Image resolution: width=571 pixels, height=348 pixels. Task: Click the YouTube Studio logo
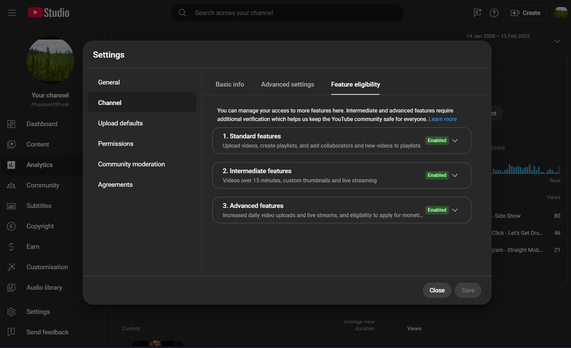[49, 13]
